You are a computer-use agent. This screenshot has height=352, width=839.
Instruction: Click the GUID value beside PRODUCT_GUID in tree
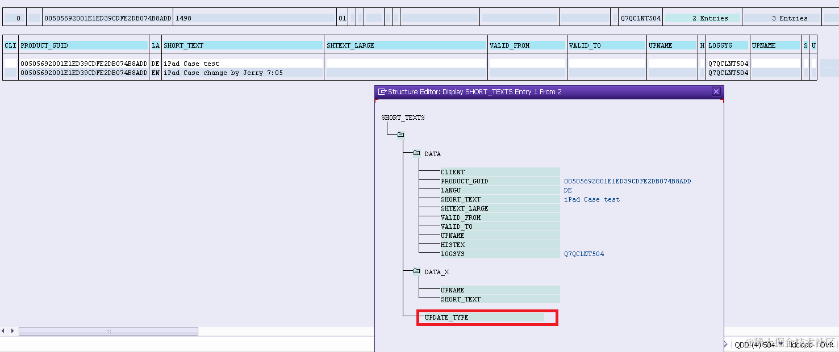click(x=627, y=181)
